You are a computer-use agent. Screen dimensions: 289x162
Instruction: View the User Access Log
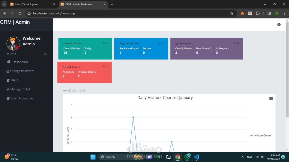coord(20,98)
